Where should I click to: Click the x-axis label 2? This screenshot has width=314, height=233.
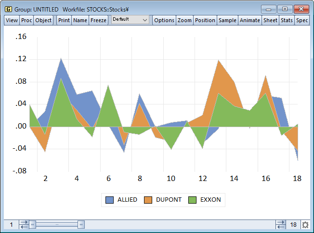point(45,178)
